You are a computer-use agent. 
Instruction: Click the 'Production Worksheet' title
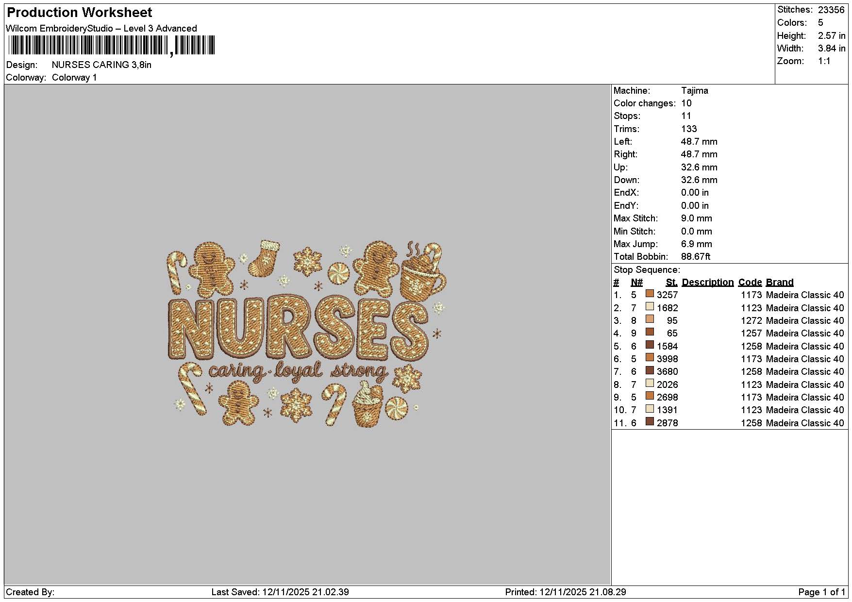point(80,13)
